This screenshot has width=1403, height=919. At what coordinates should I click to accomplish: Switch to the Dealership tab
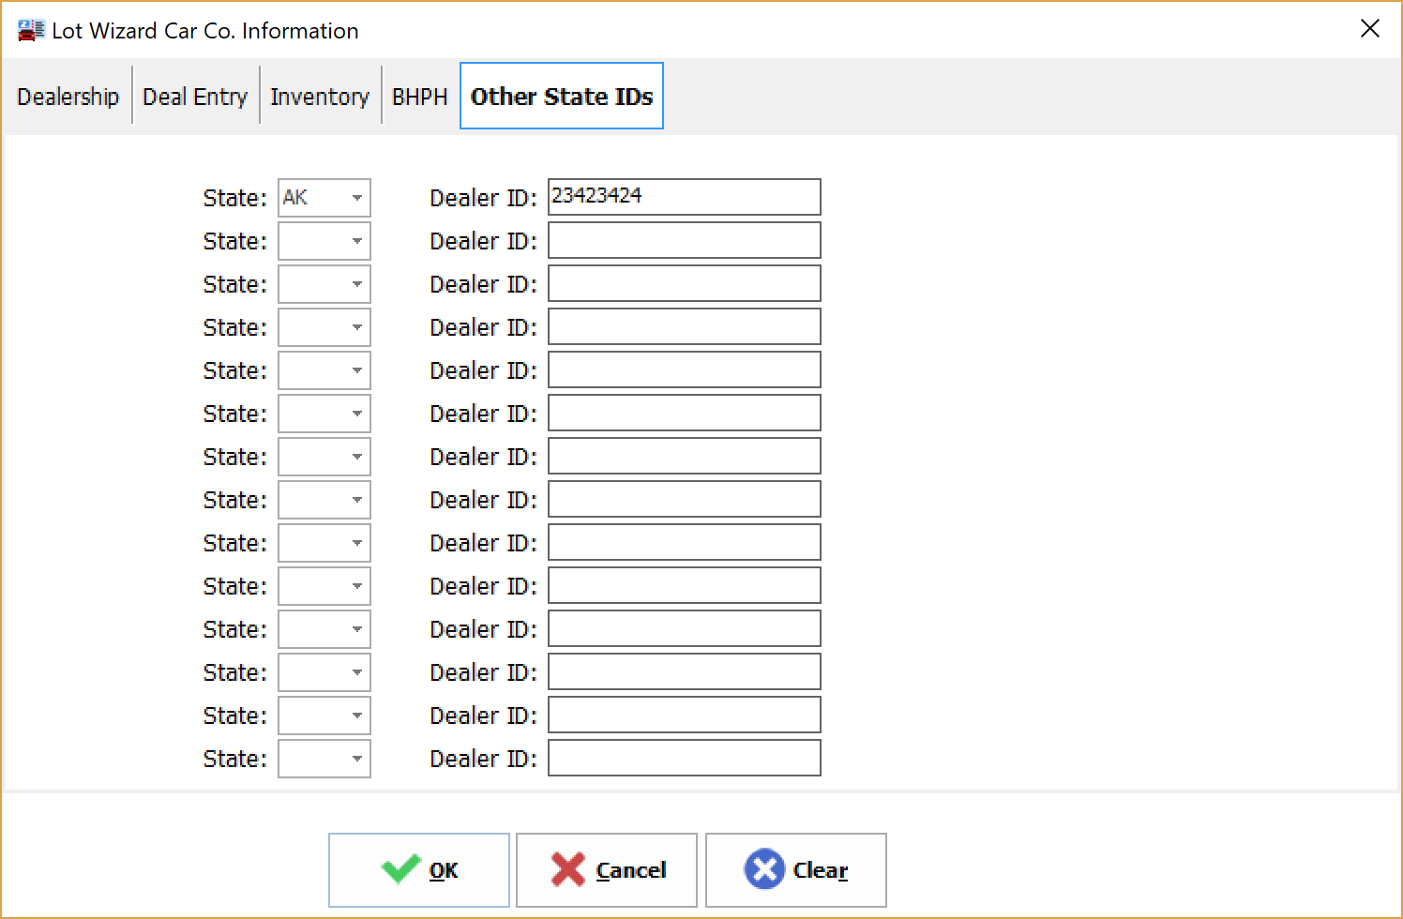[68, 96]
